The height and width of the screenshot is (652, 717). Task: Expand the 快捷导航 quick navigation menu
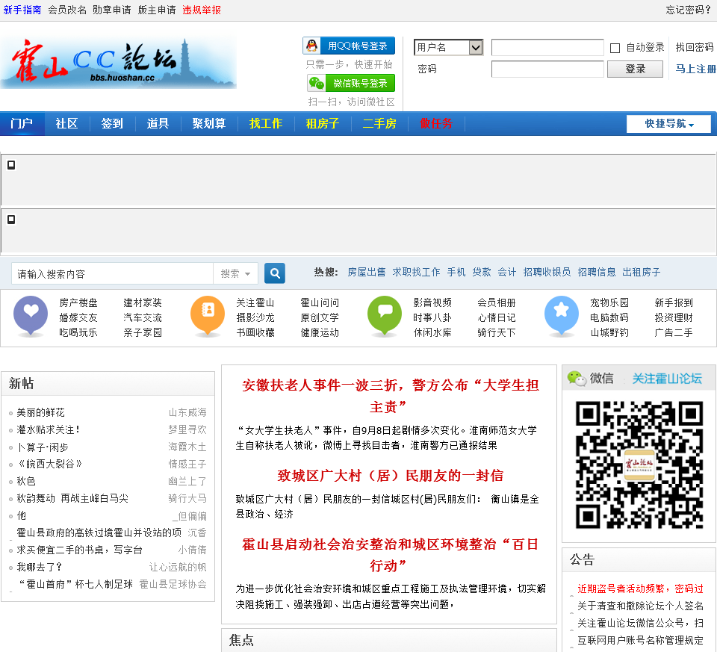click(668, 123)
